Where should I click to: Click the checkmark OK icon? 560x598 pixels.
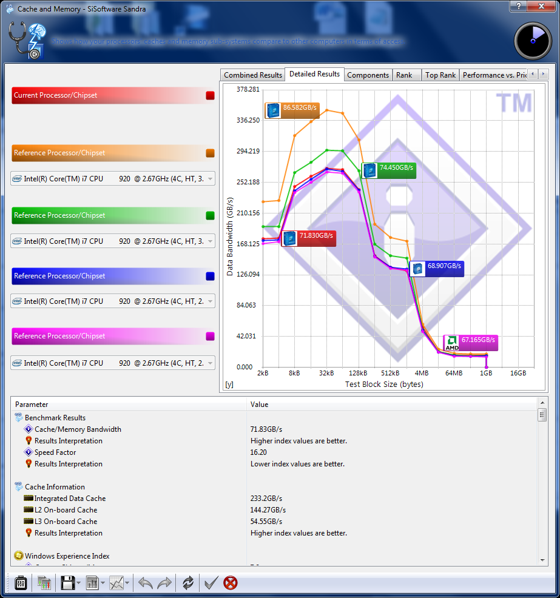[x=211, y=583]
